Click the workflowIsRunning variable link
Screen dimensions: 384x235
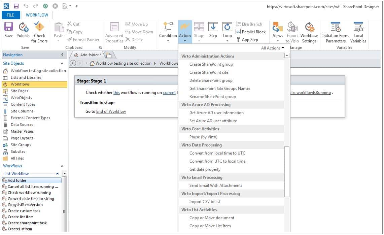point(311,93)
